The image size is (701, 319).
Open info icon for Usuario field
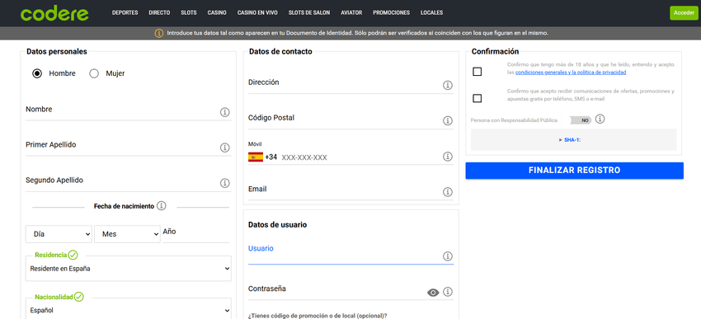click(x=448, y=256)
